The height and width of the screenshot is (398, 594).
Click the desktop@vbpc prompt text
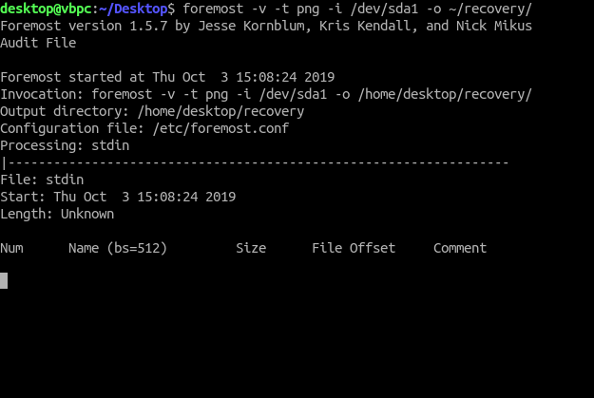pyautogui.click(x=42, y=9)
